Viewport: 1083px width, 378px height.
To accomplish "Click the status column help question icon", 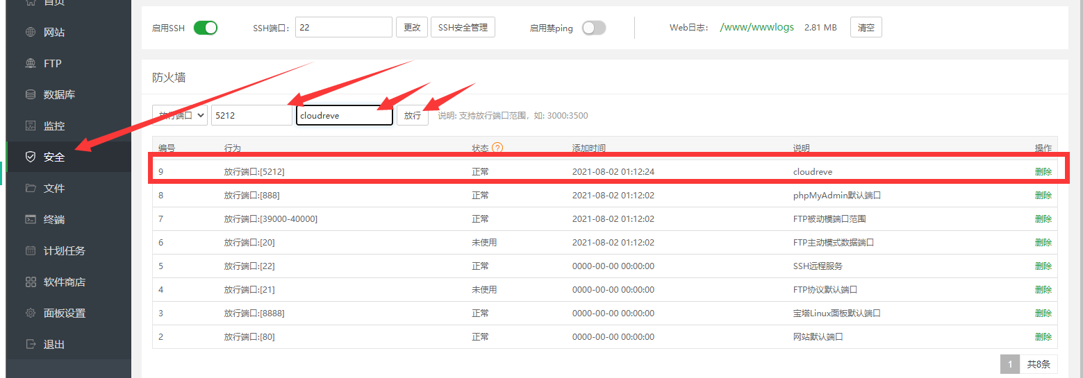I will [497, 148].
